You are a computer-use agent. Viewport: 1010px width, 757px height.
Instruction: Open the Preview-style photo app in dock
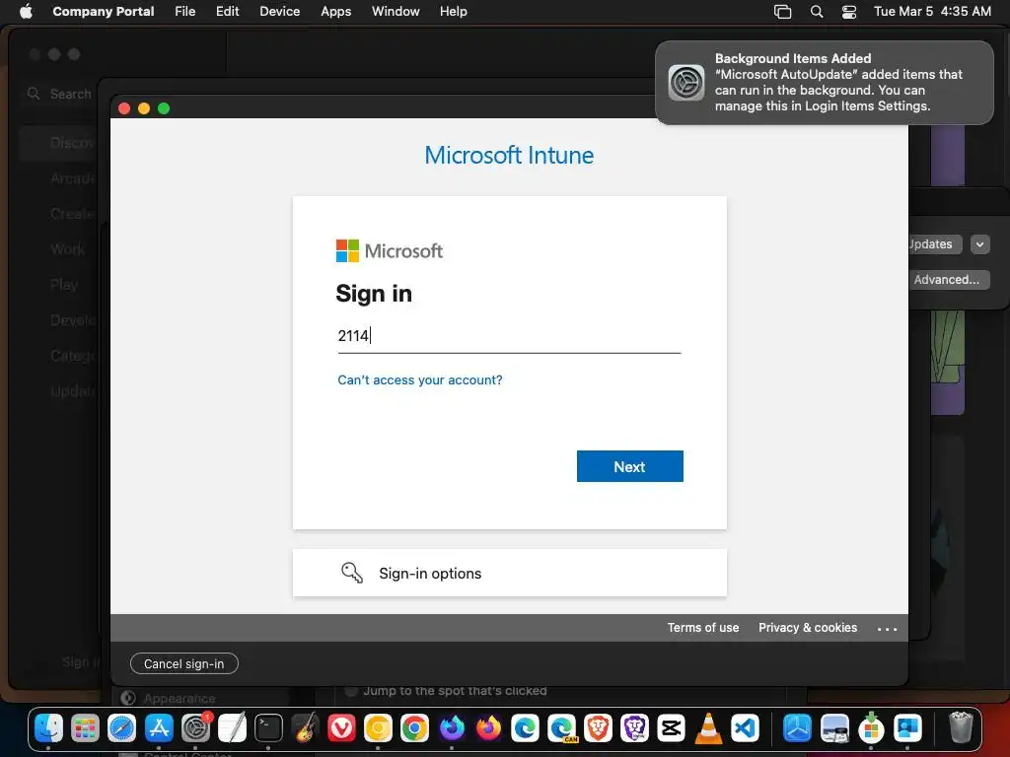pos(834,728)
